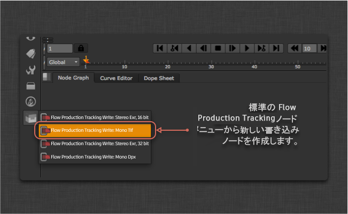Image resolution: width=348 pixels, height=214 pixels.
Task: Select Write: Mono Tif menu item
Action: (x=95, y=130)
